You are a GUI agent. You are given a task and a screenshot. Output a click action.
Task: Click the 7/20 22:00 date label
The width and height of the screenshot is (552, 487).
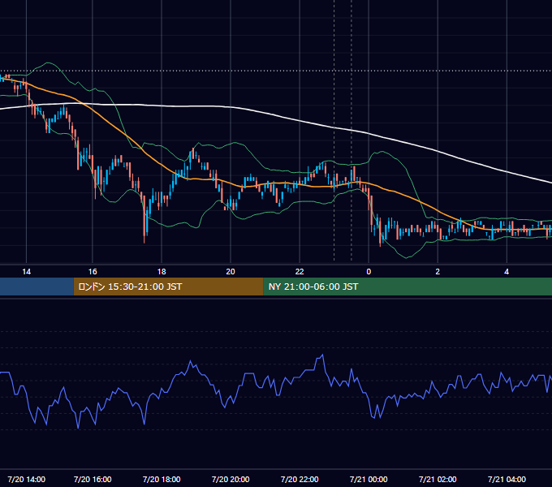[300, 479]
